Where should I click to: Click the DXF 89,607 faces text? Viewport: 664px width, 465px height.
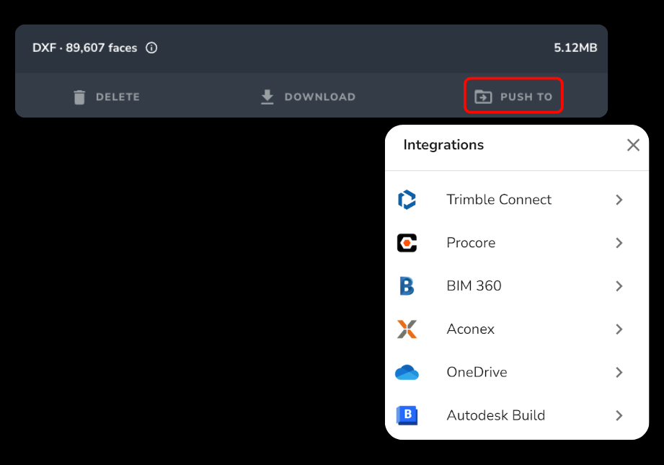[84, 48]
